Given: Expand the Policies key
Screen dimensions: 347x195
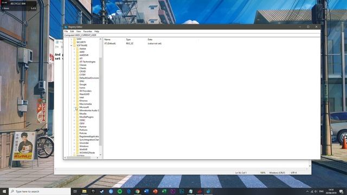Looking at the screenshot, I should 74,133.
